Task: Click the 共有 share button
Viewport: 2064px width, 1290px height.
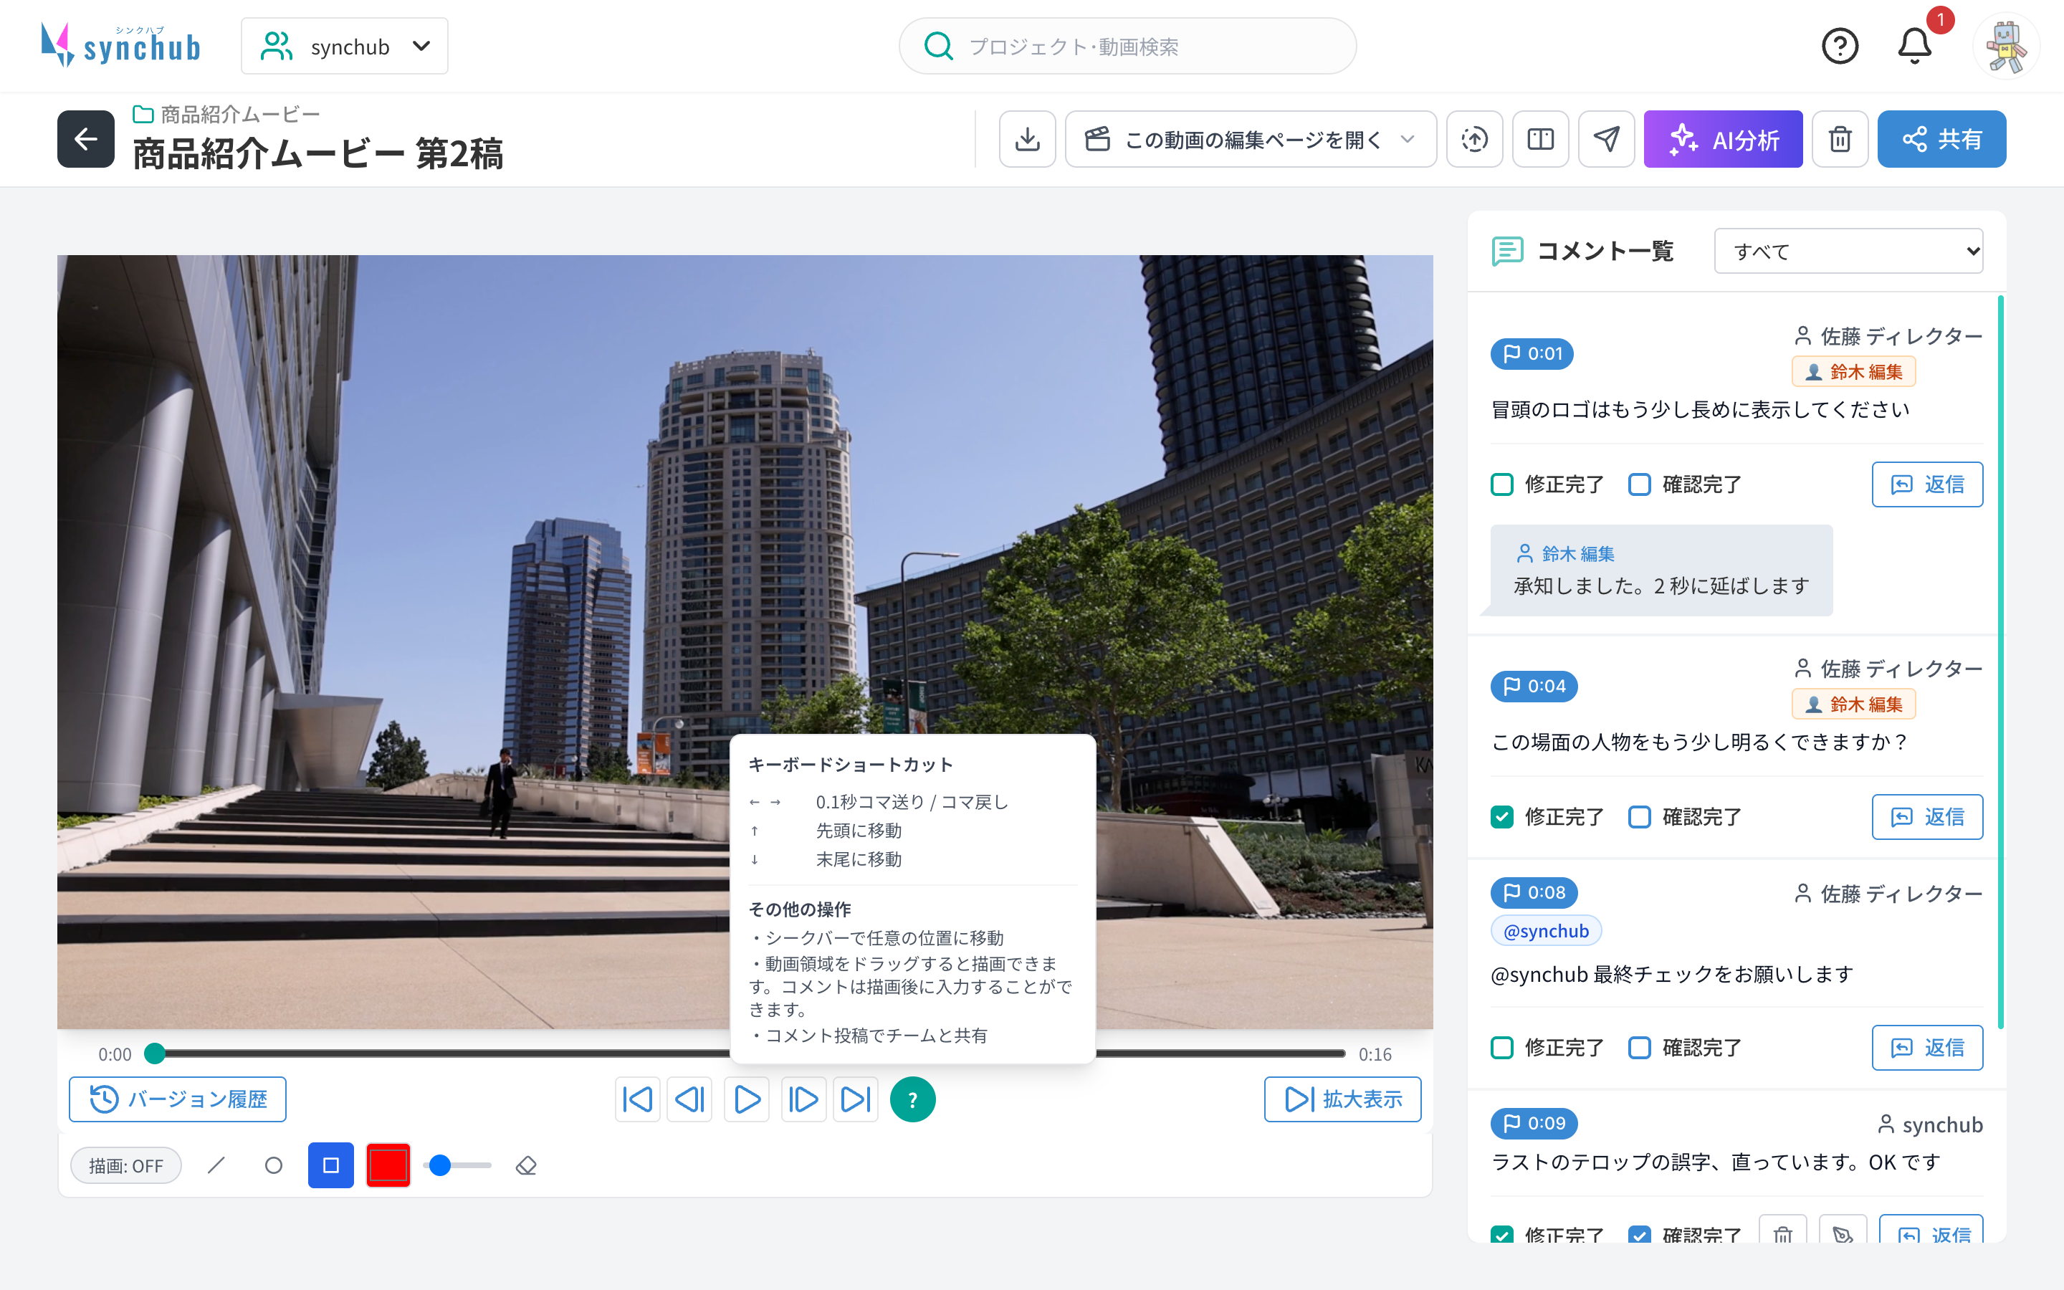Action: click(x=1941, y=139)
